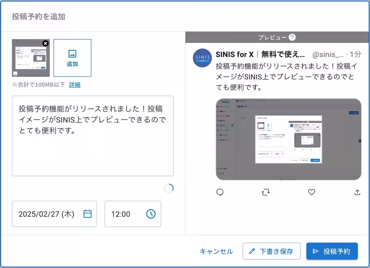Remove the attached image via its X badge
Viewport: 370px width, 268px height.
pyautogui.click(x=45, y=43)
